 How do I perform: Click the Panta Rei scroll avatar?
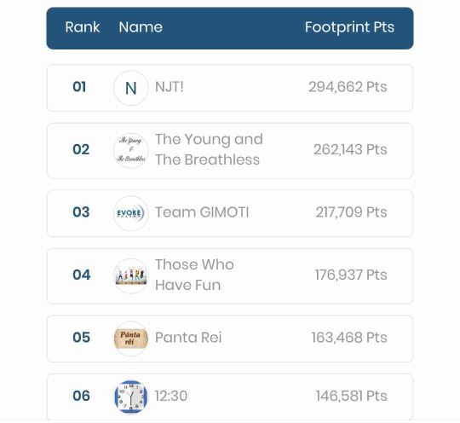pos(131,339)
